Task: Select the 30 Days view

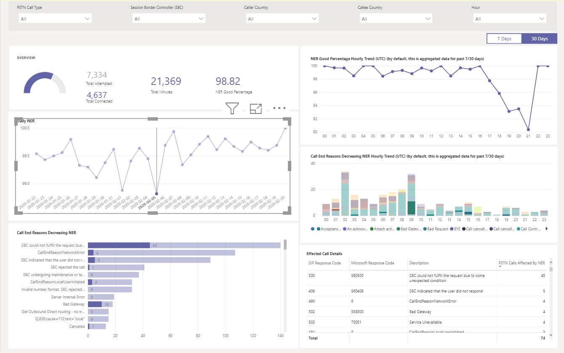Action: pyautogui.click(x=540, y=38)
